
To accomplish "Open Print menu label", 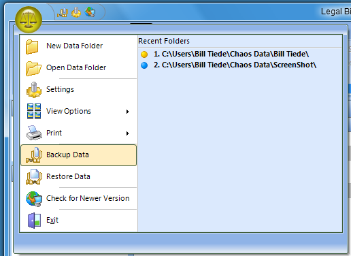I will [x=54, y=133].
